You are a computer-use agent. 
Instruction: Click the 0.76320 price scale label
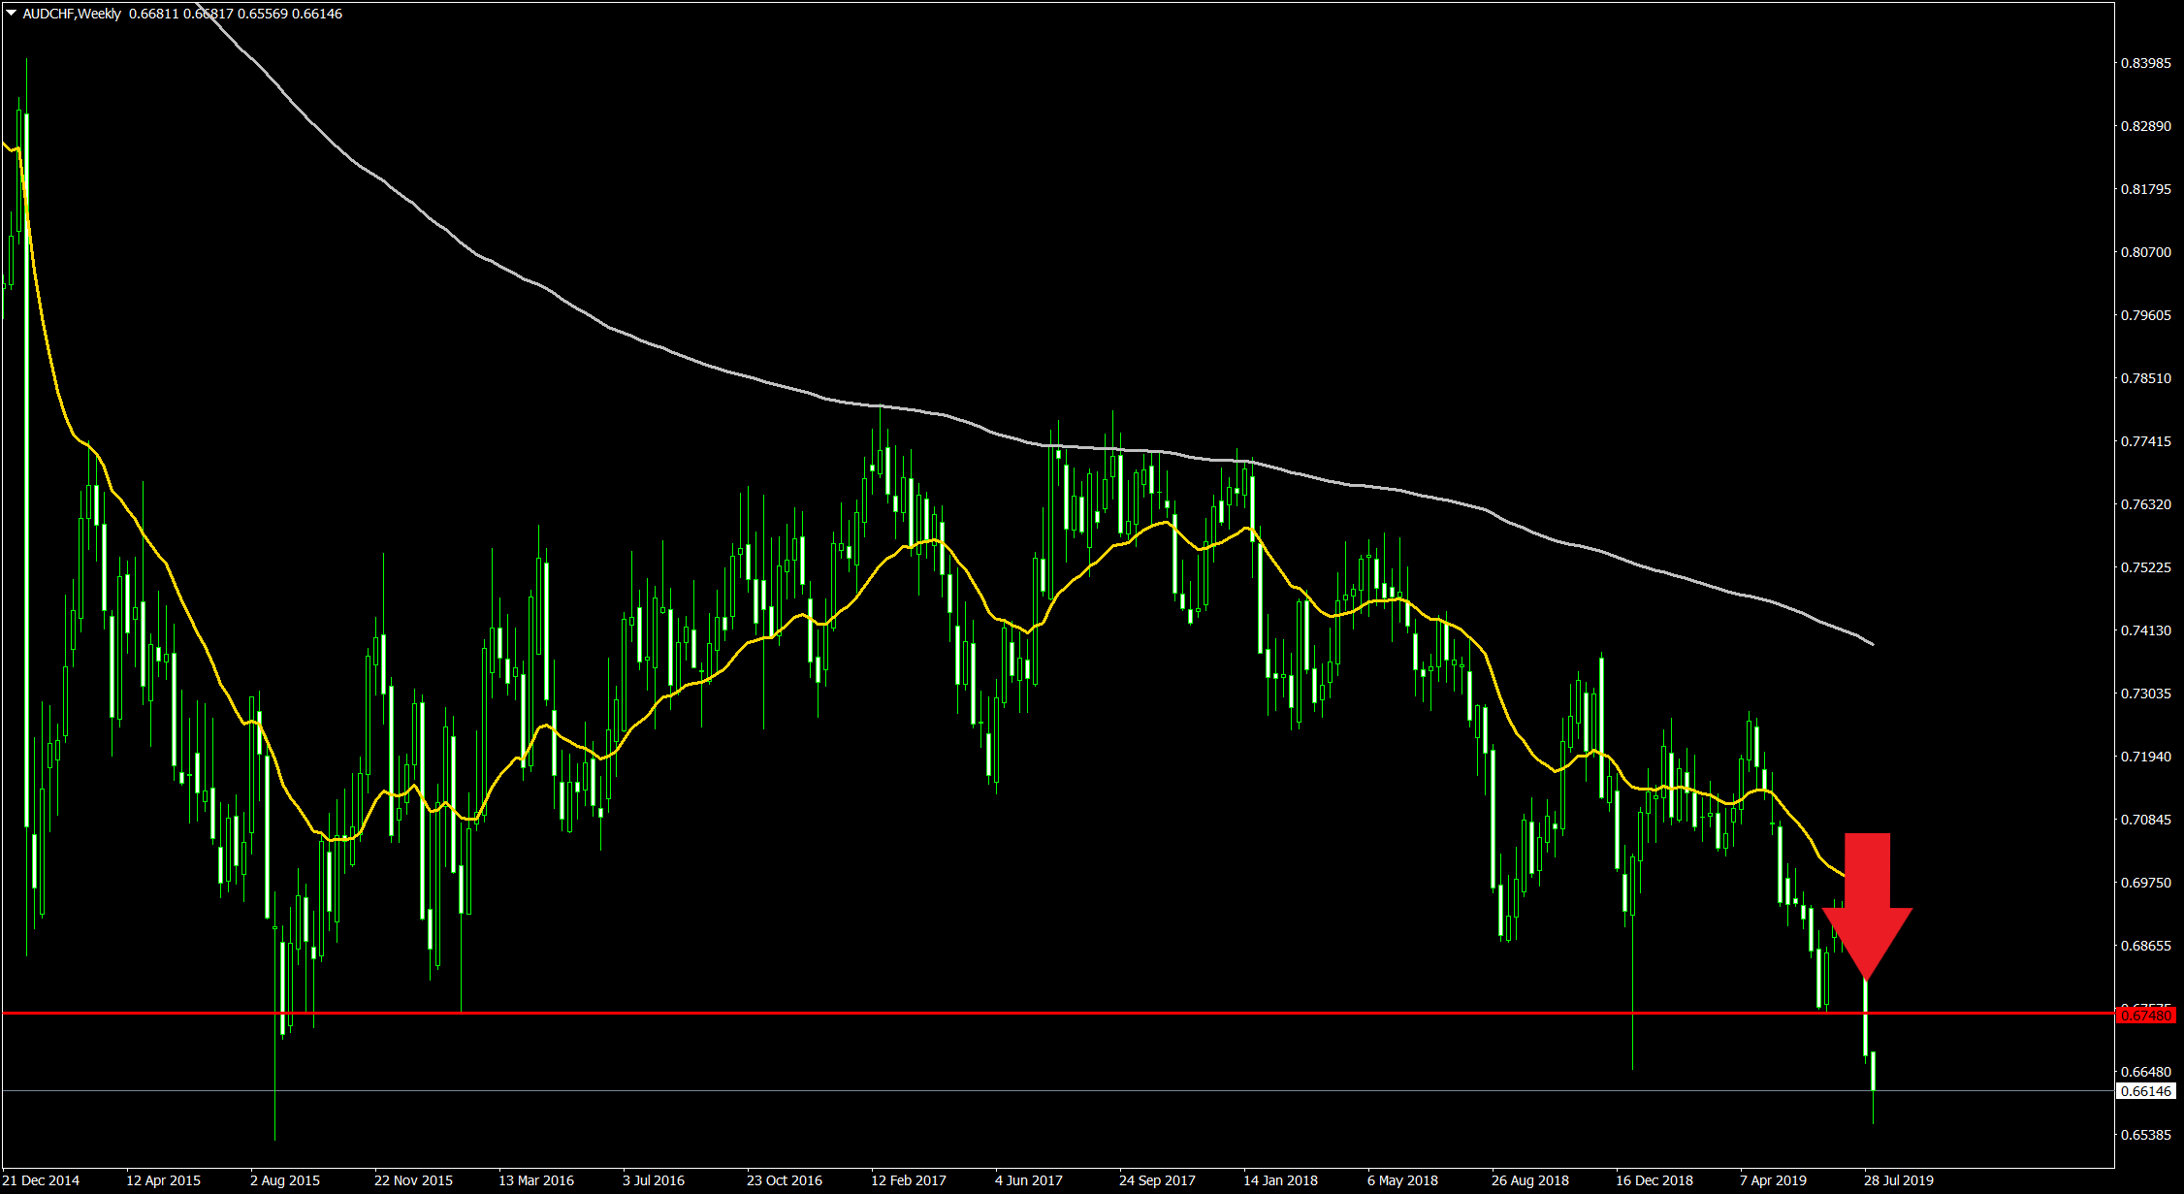[2145, 504]
